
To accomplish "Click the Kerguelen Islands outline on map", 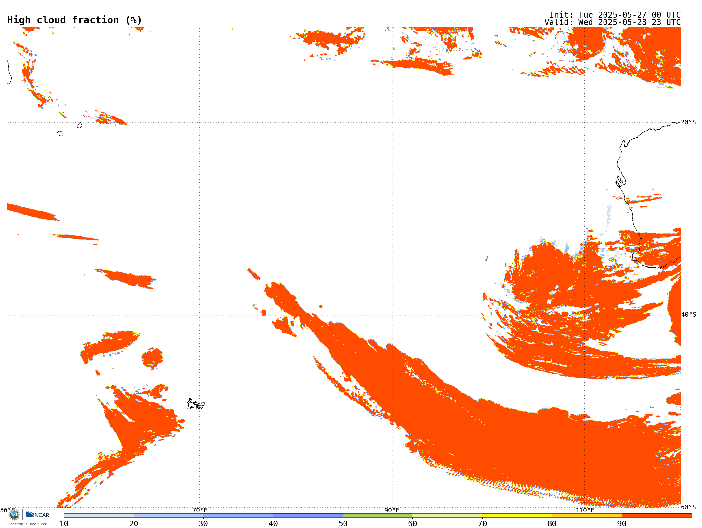I will point(196,404).
